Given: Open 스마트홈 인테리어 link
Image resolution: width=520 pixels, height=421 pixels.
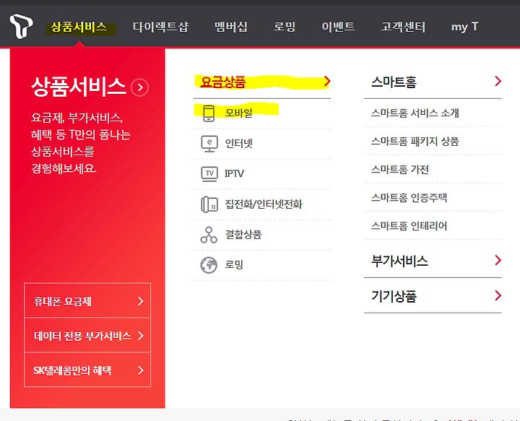Looking at the screenshot, I should pyautogui.click(x=409, y=226).
